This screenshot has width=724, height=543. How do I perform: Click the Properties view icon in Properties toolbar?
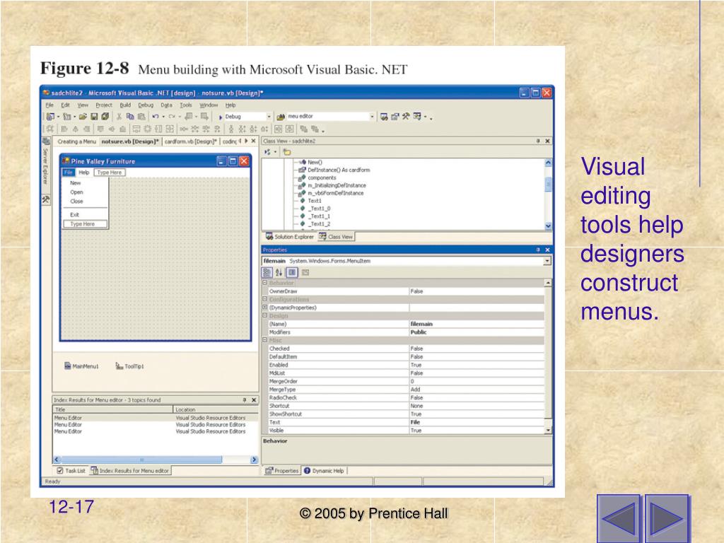[x=292, y=273]
